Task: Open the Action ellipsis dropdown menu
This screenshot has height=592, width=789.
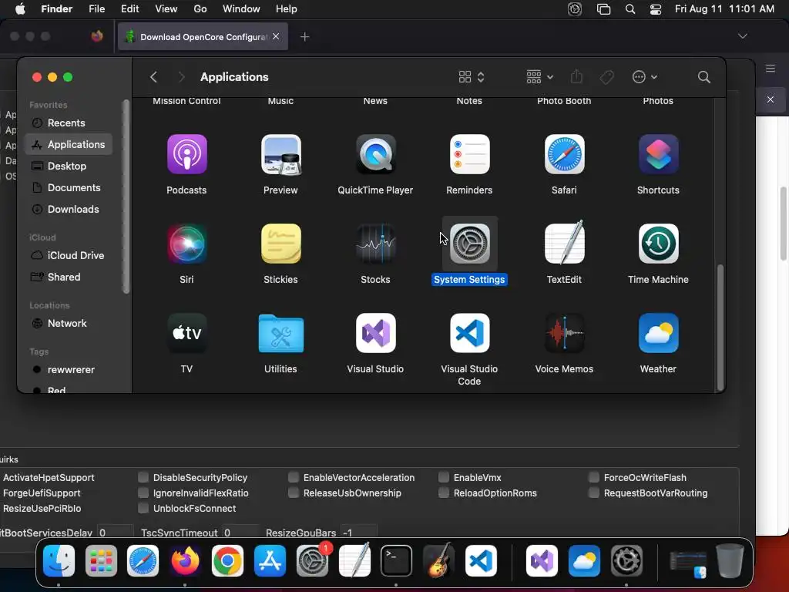Action: point(645,77)
